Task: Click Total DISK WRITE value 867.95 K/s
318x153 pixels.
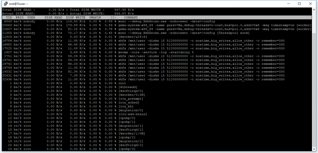Action: coord(124,10)
